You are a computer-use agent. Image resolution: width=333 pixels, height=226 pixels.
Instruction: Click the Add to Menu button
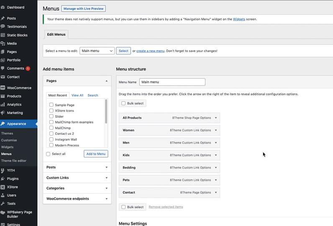point(96,154)
